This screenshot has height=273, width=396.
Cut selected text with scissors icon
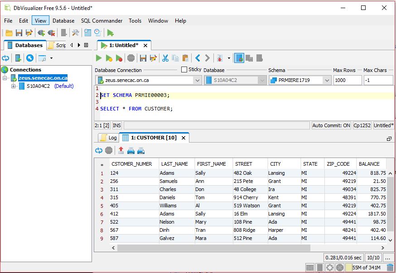165,58
